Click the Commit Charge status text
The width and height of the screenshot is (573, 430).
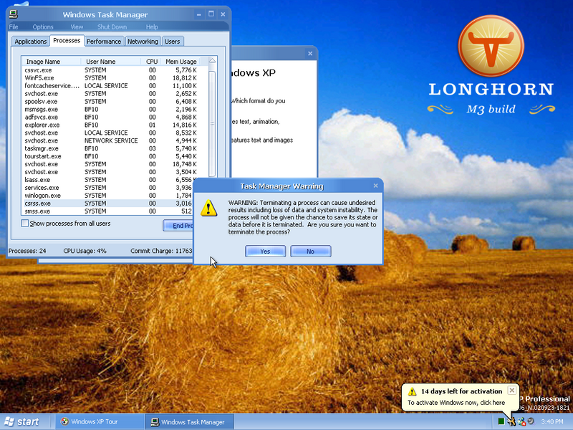point(161,251)
